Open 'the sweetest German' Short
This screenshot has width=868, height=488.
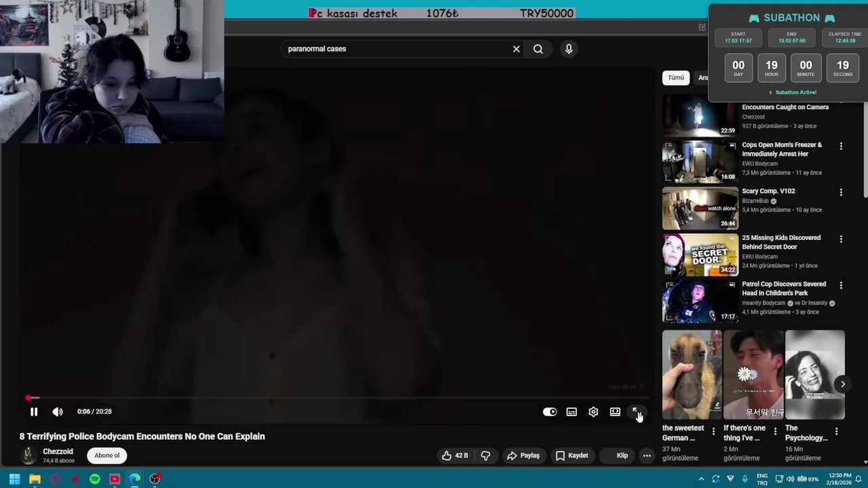click(x=692, y=375)
